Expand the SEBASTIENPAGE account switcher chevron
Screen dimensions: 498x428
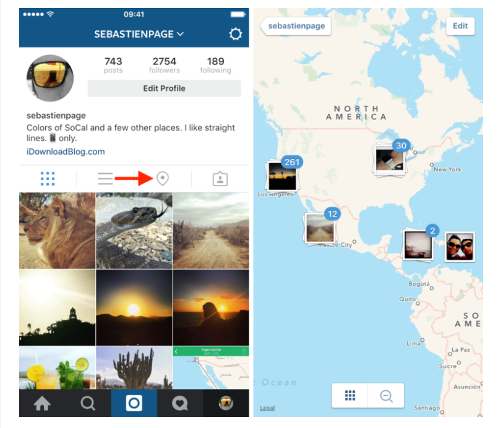click(181, 34)
